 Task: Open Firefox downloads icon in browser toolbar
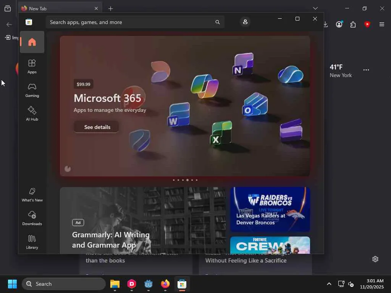pyautogui.click(x=326, y=24)
